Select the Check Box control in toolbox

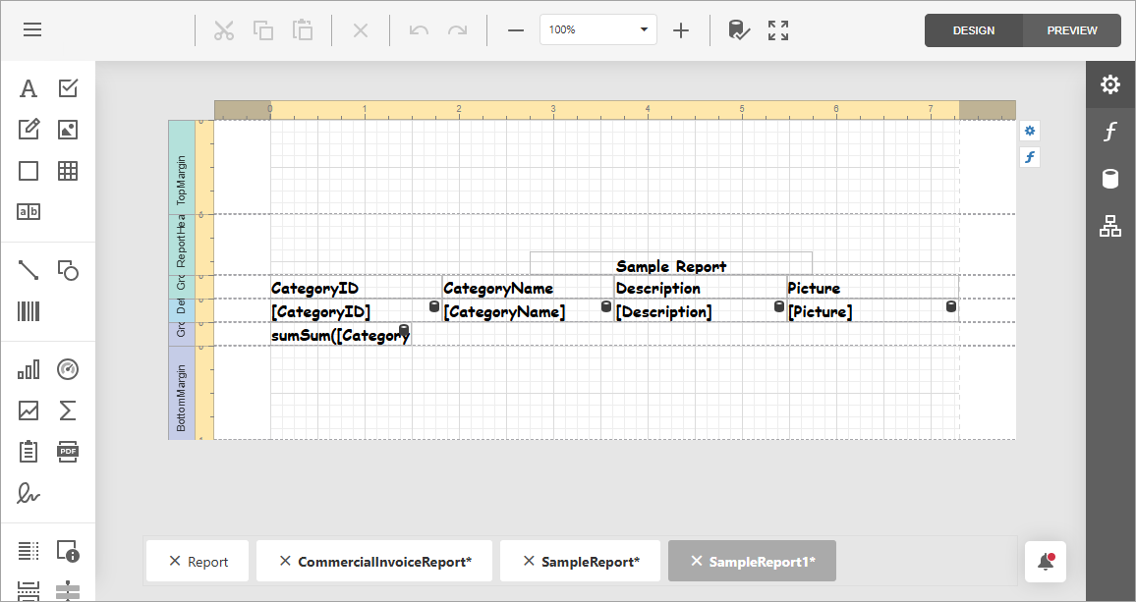pyautogui.click(x=68, y=88)
